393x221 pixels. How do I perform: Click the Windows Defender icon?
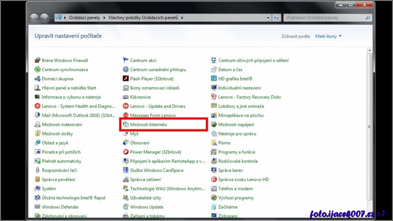(x=38, y=207)
